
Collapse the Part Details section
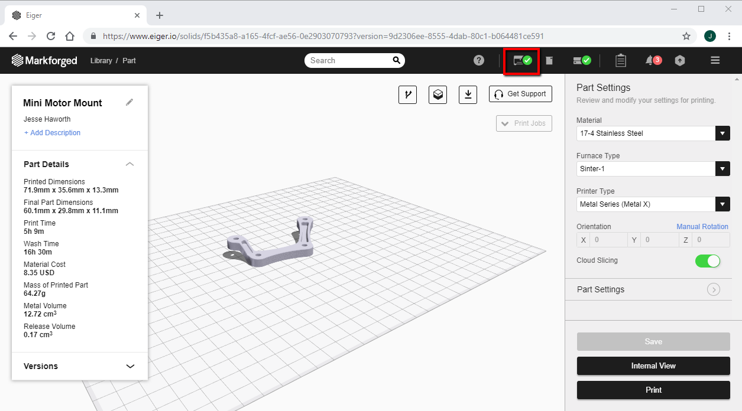pyautogui.click(x=130, y=164)
